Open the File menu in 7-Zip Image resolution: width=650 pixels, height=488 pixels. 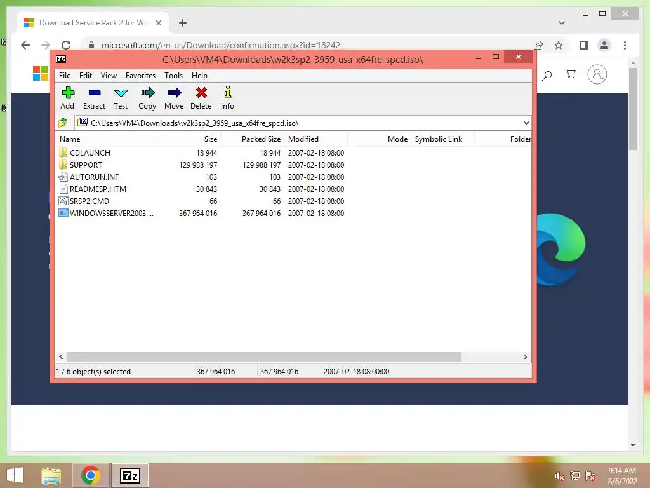[x=65, y=76]
